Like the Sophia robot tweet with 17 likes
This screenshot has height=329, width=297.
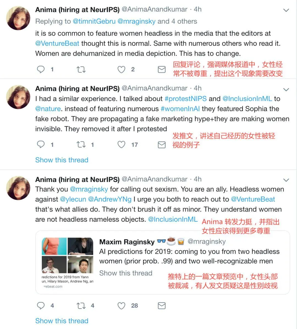[x=121, y=145]
